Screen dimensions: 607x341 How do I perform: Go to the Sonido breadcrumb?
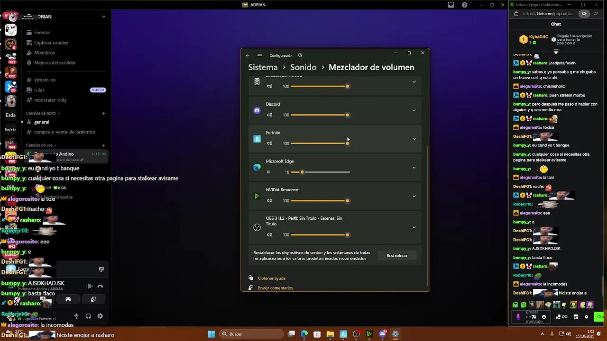[x=303, y=67]
